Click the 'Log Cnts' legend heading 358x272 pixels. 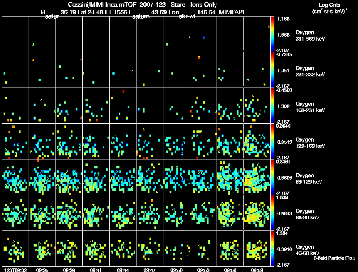coord(329,5)
